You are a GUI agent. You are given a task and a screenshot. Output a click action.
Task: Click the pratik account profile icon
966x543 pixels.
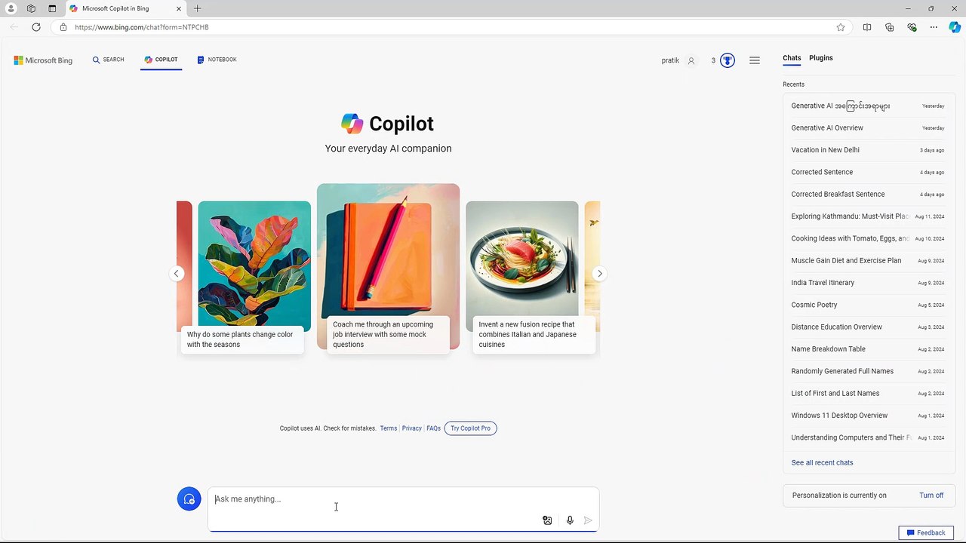(x=691, y=60)
